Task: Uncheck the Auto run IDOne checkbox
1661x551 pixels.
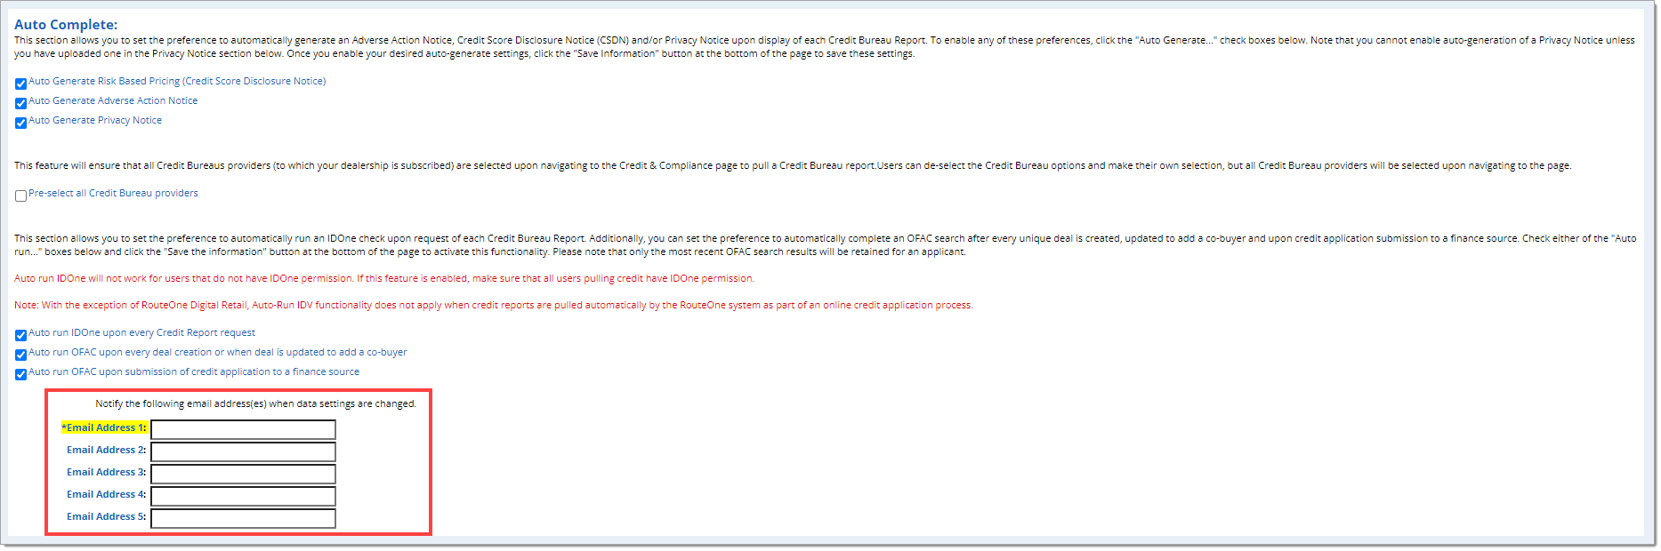Action: coord(20,335)
